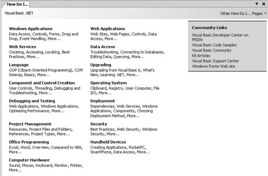Open the Operating System heading

click(x=108, y=83)
